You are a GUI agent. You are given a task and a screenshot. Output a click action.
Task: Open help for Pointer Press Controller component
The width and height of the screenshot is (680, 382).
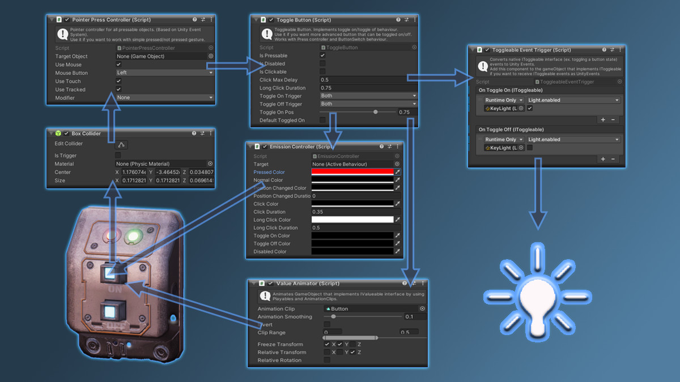tap(194, 20)
